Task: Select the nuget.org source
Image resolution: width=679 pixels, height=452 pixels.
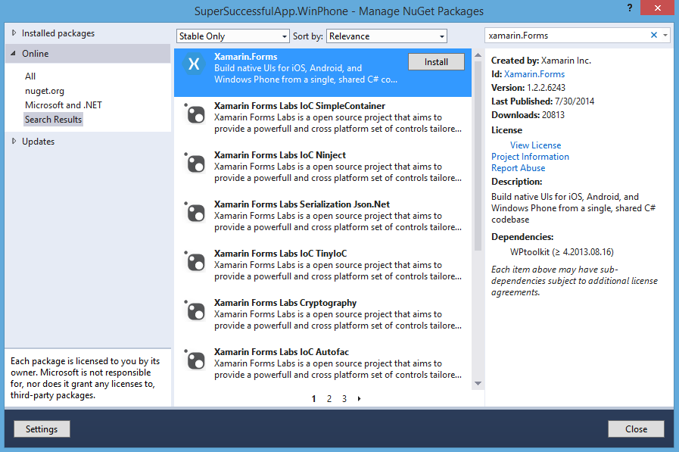Action: point(45,91)
